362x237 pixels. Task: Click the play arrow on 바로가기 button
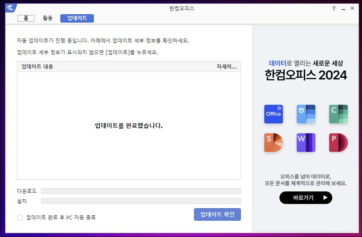click(x=325, y=198)
